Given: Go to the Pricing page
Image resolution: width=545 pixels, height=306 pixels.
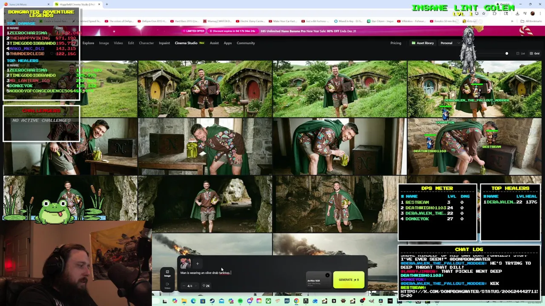Looking at the screenshot, I should click(396, 43).
